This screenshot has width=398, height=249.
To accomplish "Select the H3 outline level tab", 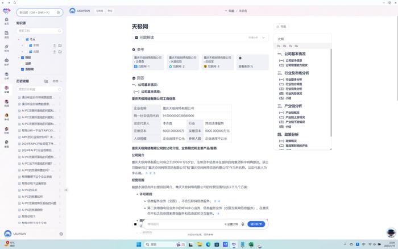I will pyautogui.click(x=291, y=46).
